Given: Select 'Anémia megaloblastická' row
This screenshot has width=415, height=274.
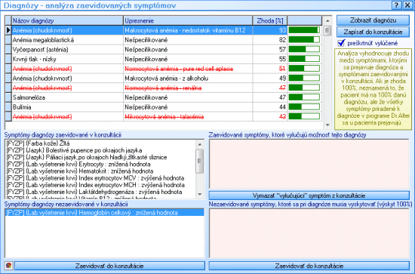Looking at the screenshot, I should (x=163, y=40).
